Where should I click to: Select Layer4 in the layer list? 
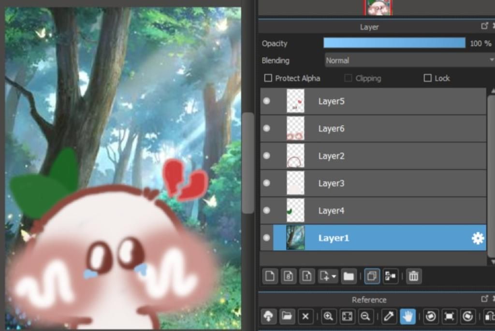pyautogui.click(x=373, y=211)
